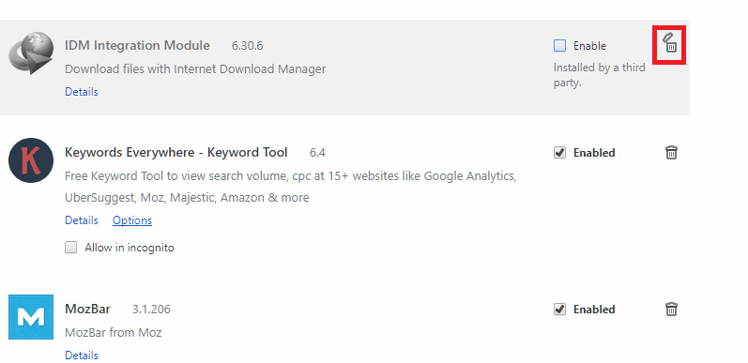Click the IDM version number 6.30.6
748x363 pixels.
click(x=248, y=46)
